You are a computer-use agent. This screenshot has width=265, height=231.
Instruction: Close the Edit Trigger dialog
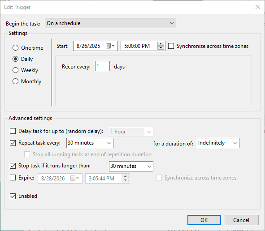pos(257,7)
